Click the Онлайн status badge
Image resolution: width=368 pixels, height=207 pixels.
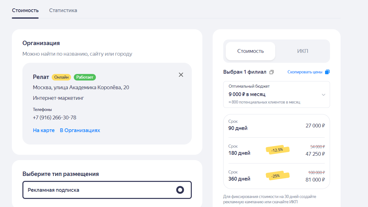(x=61, y=77)
